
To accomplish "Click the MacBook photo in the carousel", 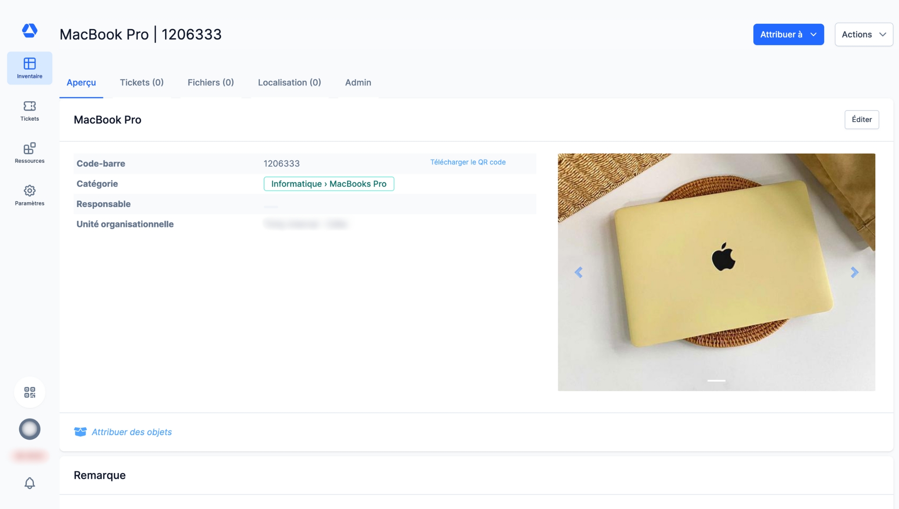I will (x=716, y=272).
